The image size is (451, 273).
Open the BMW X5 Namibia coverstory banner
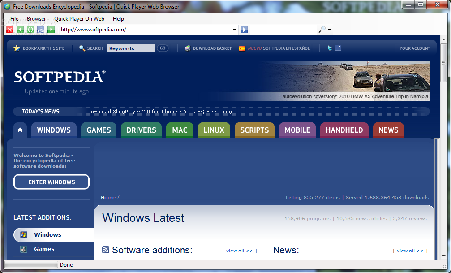[x=345, y=81]
